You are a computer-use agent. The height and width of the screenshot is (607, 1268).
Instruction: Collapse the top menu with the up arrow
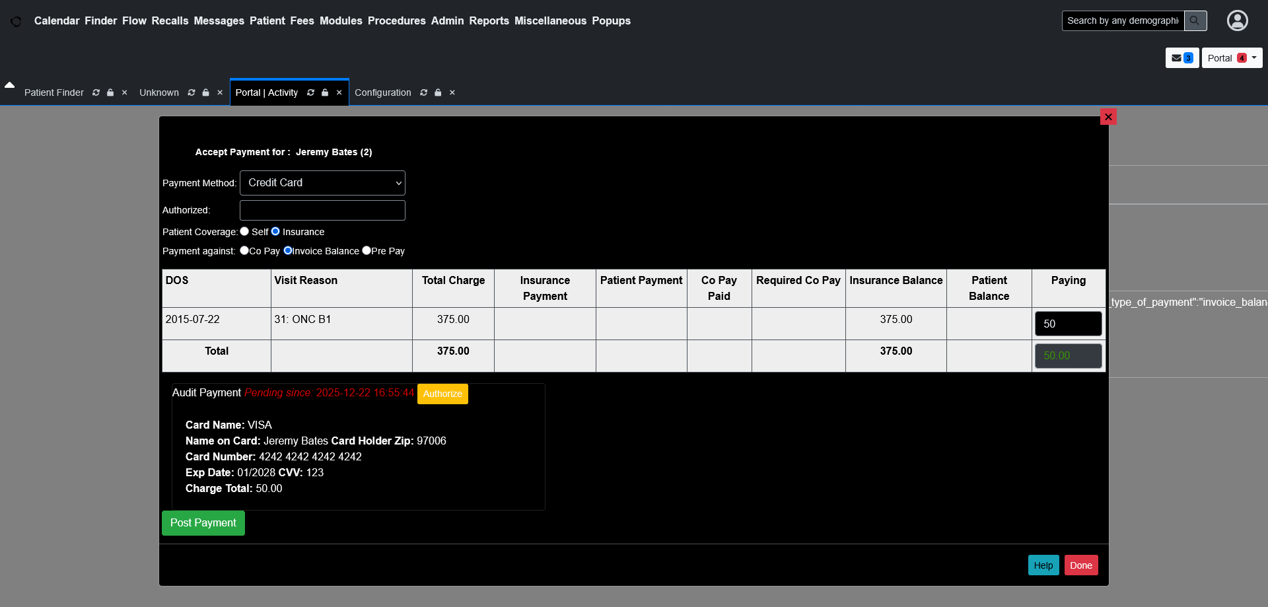[9, 85]
